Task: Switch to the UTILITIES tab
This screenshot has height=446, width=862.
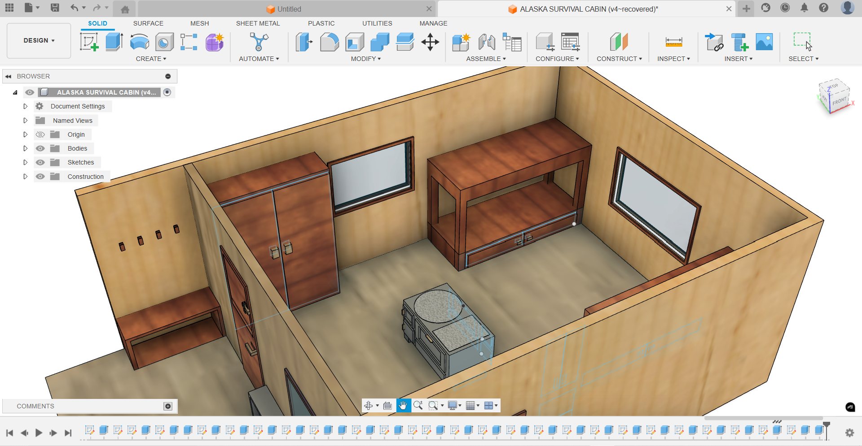Action: point(377,23)
